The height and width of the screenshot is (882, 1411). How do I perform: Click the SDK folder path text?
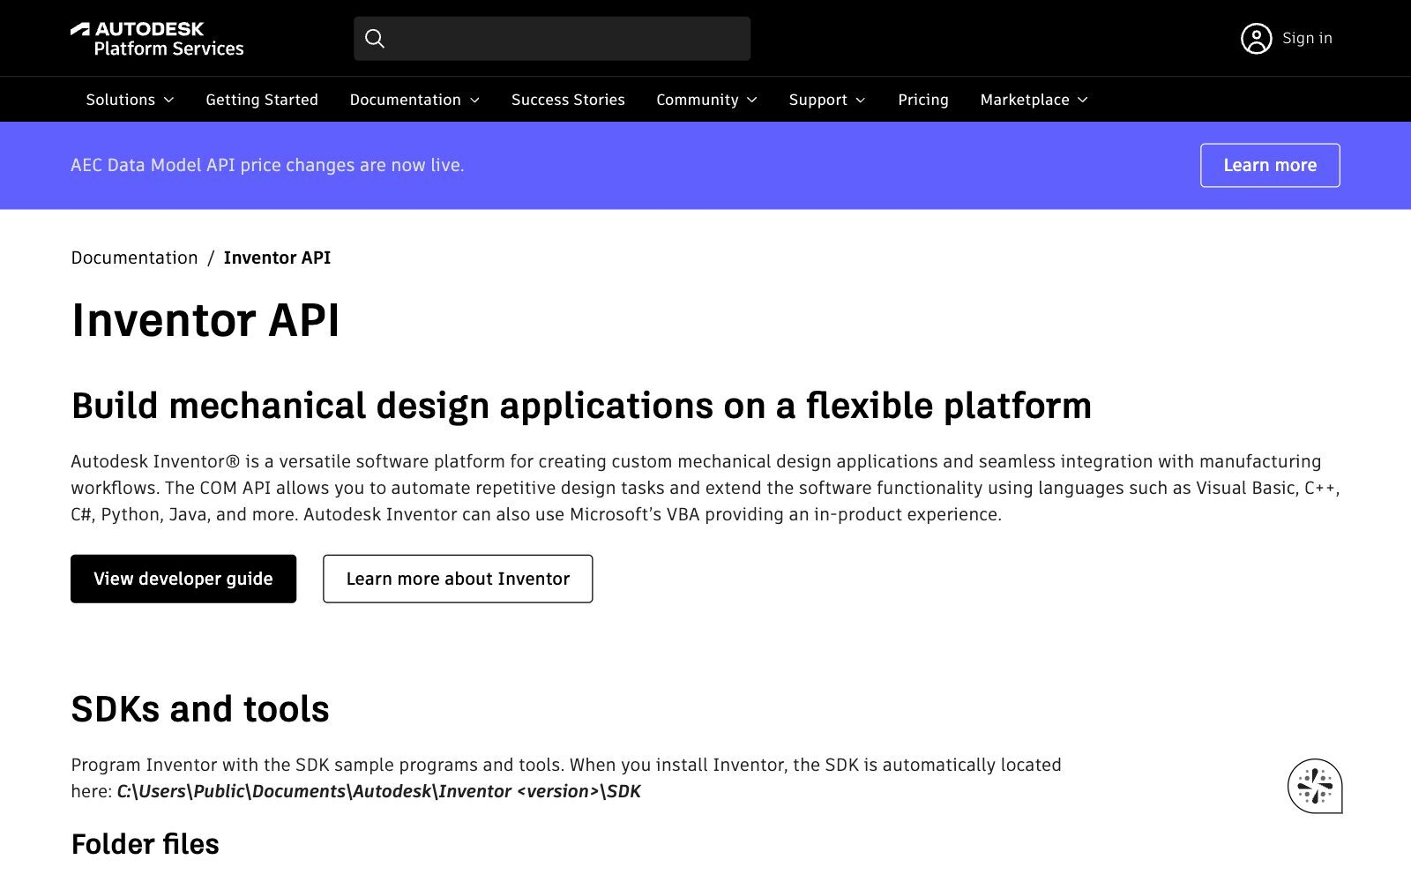pos(379,791)
